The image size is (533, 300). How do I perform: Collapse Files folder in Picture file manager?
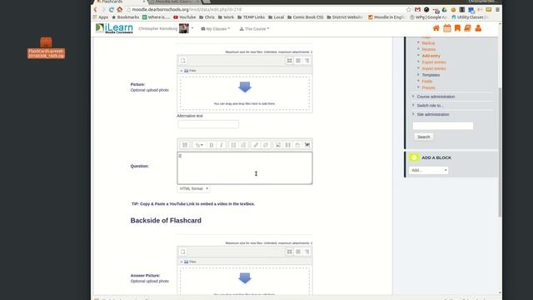[182, 71]
